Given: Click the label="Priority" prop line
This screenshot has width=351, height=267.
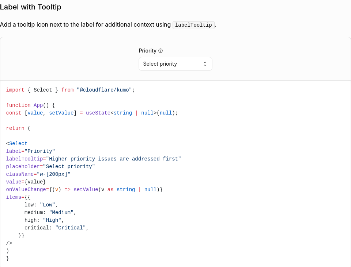Looking at the screenshot, I should click(x=30, y=151).
